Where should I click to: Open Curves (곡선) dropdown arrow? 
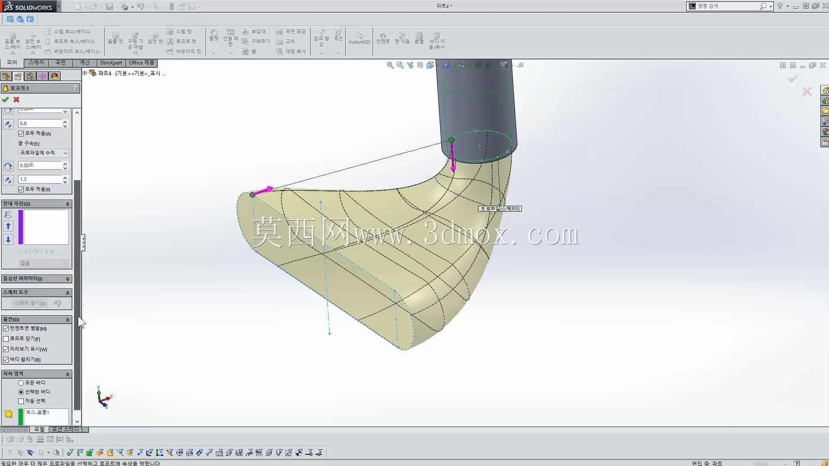(x=338, y=53)
